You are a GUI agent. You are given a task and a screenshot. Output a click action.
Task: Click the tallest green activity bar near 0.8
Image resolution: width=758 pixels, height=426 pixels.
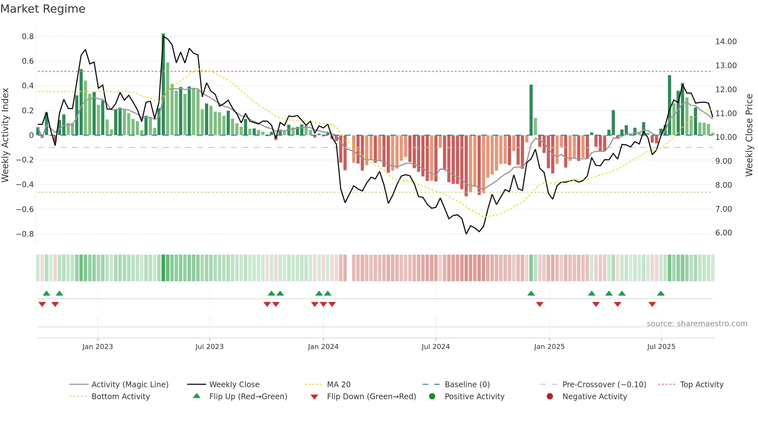point(163,84)
